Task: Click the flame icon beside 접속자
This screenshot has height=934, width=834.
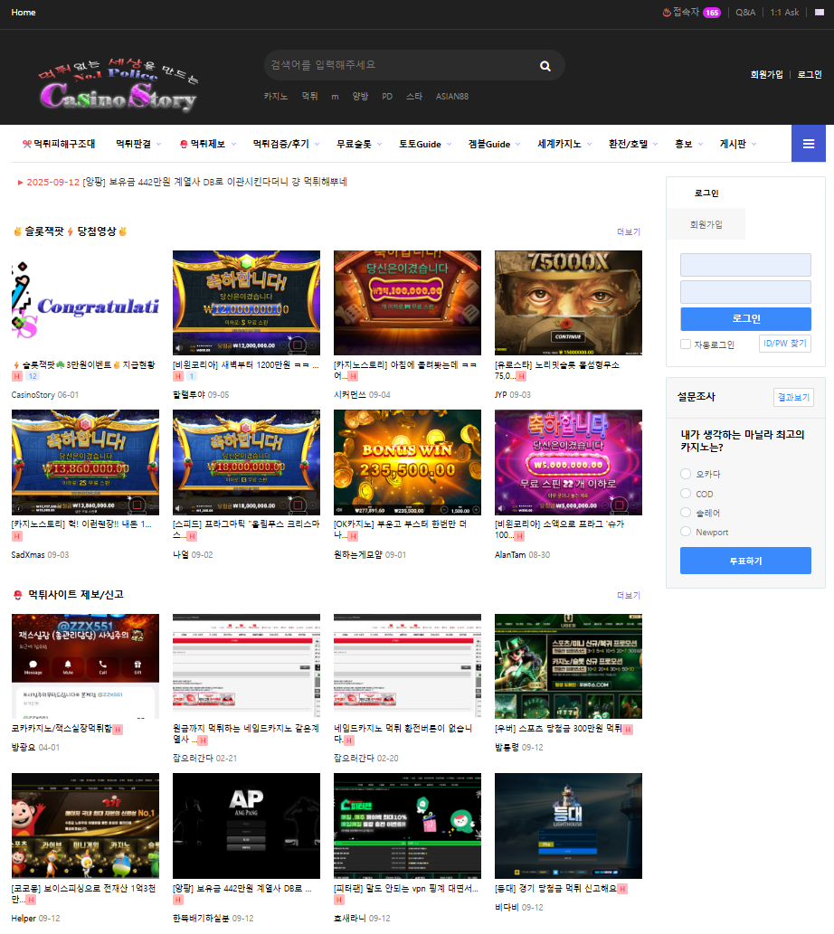Action: click(666, 13)
